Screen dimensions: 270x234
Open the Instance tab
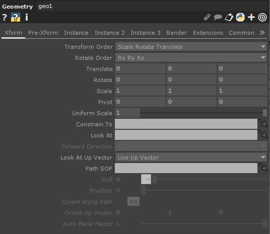coord(76,33)
